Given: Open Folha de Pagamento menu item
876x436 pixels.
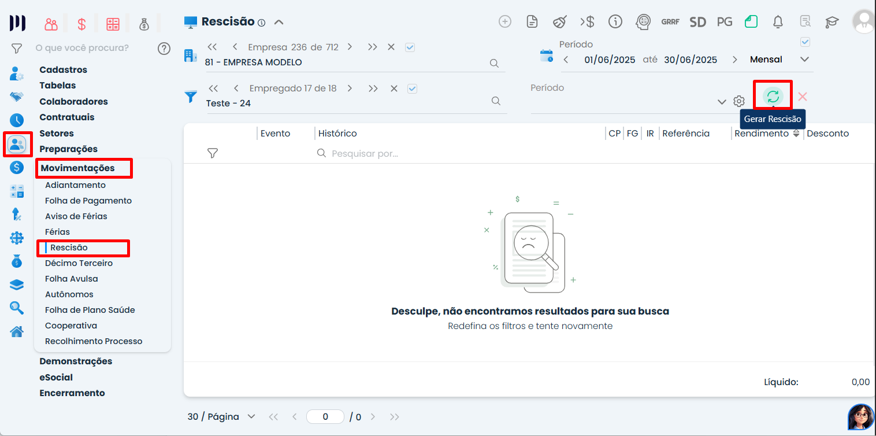Looking at the screenshot, I should 88,201.
